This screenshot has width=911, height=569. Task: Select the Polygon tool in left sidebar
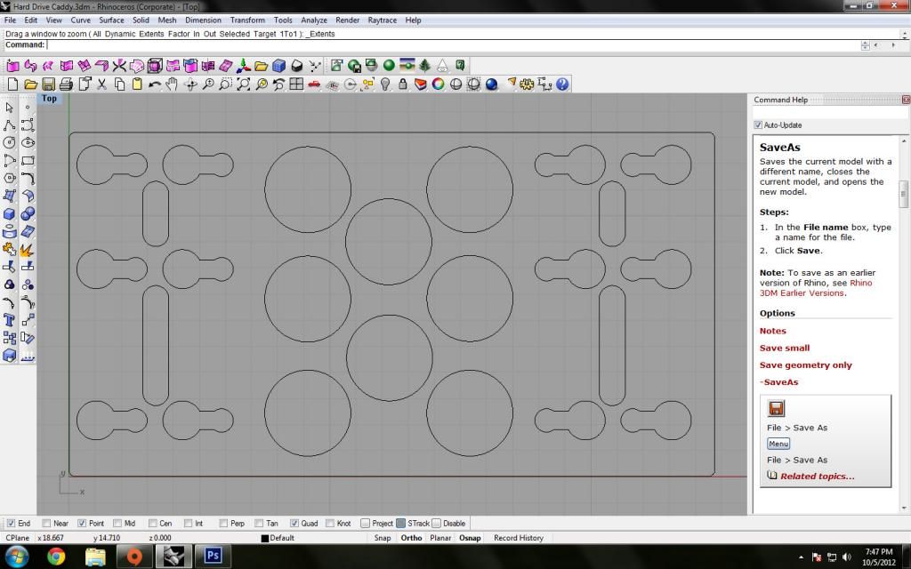pyautogui.click(x=9, y=178)
